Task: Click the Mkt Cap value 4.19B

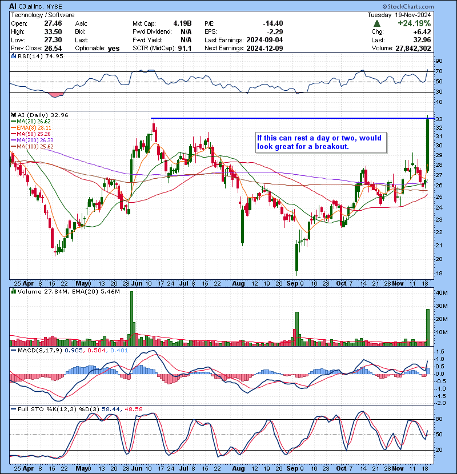Action: click(x=182, y=23)
